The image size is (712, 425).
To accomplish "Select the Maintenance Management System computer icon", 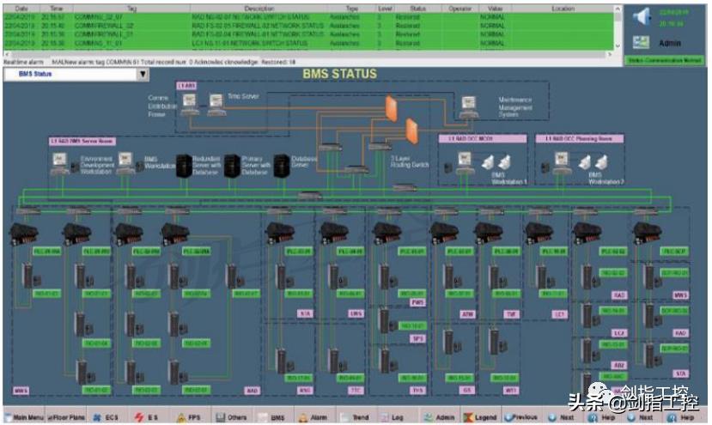I will [469, 105].
